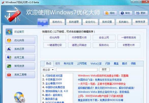The image size is (149, 103).
Task: Click the app icon in the title bar
Action: pos(3,2)
